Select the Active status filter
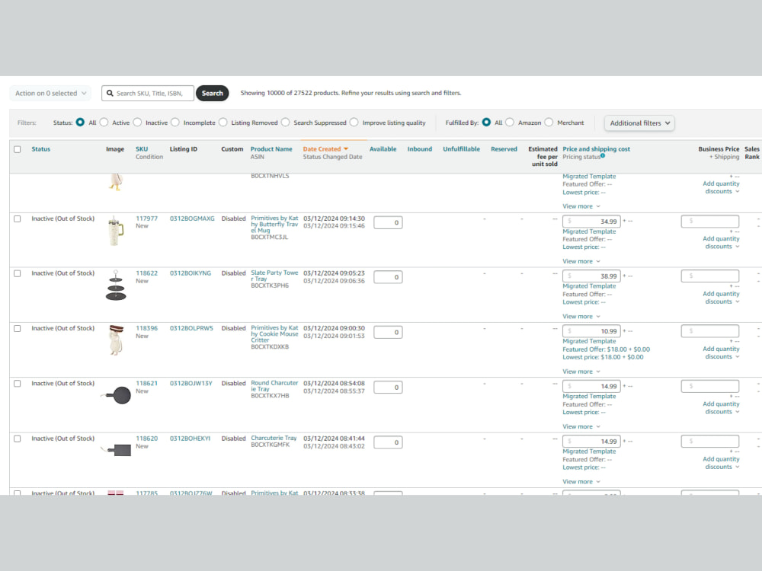This screenshot has width=762, height=571. coord(104,123)
